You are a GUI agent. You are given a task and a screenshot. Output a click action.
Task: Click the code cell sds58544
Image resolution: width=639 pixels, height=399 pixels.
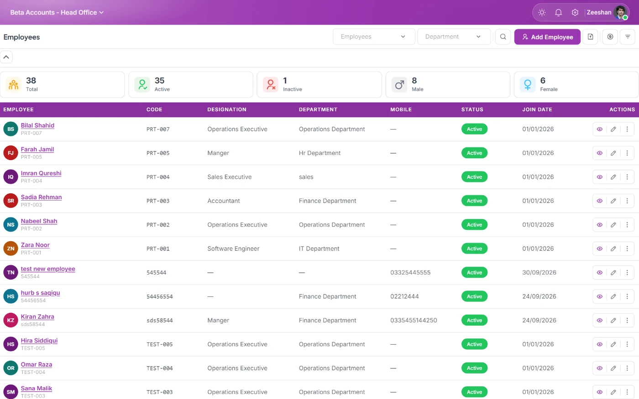coord(160,321)
